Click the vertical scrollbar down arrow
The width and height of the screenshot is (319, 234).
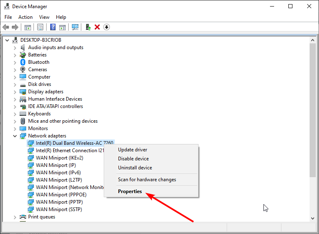(313, 218)
